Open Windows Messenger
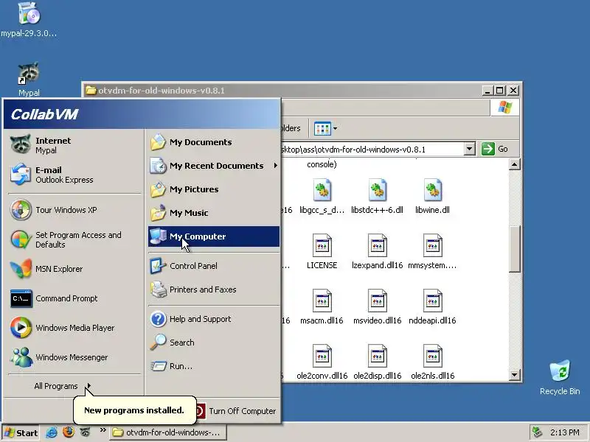This screenshot has width=590, height=442. click(74, 357)
